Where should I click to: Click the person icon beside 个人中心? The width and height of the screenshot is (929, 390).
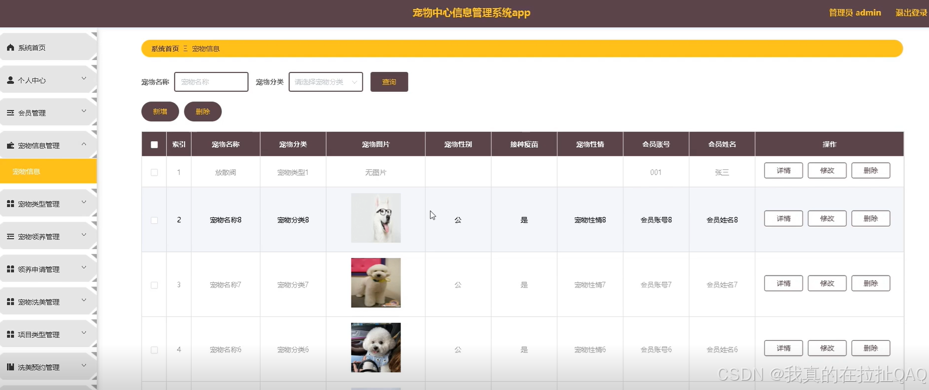point(10,80)
